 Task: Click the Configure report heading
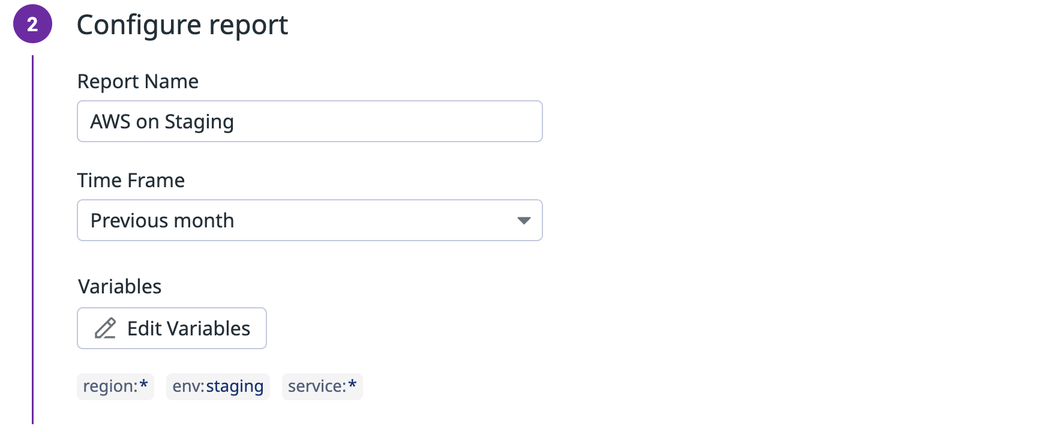pyautogui.click(x=182, y=25)
